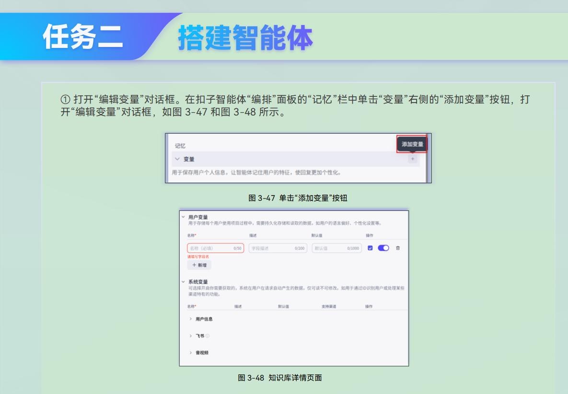
Task: Click the 记忆 panel label
Action: click(x=180, y=146)
